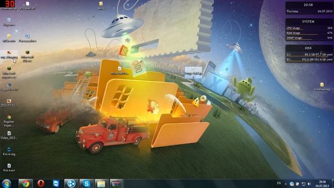
Task: Click the SWAP Usage bar in the SYSTEM widget
Action: pyautogui.click(x=309, y=38)
